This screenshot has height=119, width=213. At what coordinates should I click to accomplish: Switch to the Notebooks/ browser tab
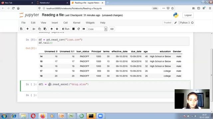[x=53, y=3]
